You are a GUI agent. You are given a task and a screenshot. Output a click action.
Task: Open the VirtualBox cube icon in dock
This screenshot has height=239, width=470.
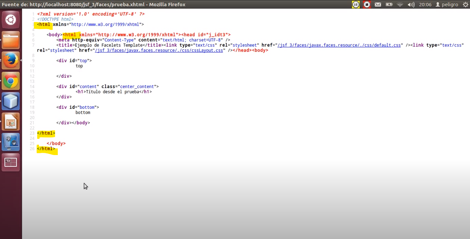(11, 101)
